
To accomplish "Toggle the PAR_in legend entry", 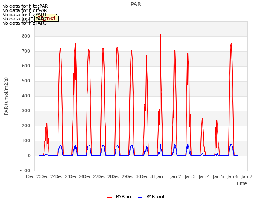I will click(x=119, y=196).
